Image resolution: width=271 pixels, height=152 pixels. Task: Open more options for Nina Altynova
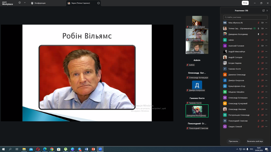point(266,23)
